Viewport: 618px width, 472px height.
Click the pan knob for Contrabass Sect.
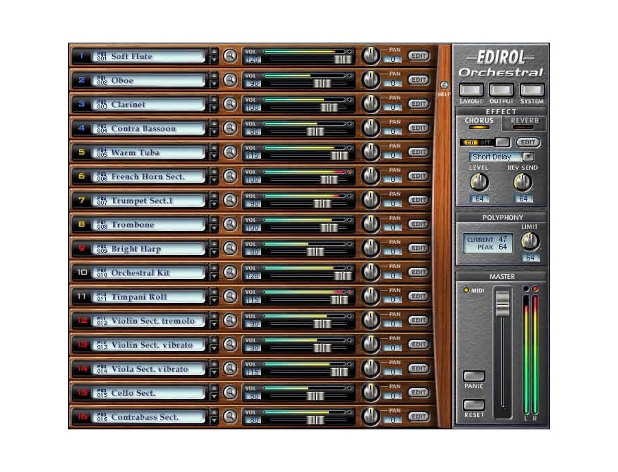coord(371,417)
